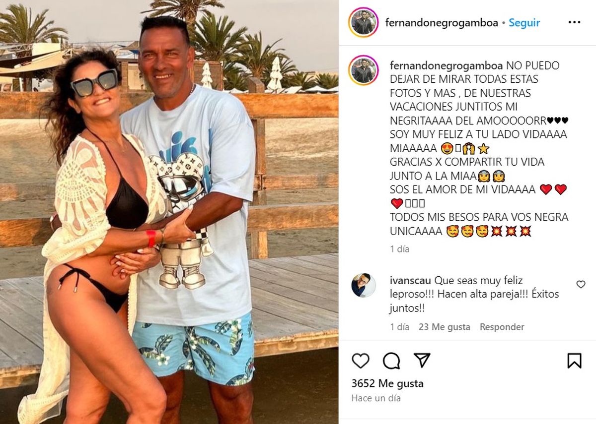Open caption fernandonegrogamboa username link
Viewport: 596px width, 424px height.
[446, 65]
